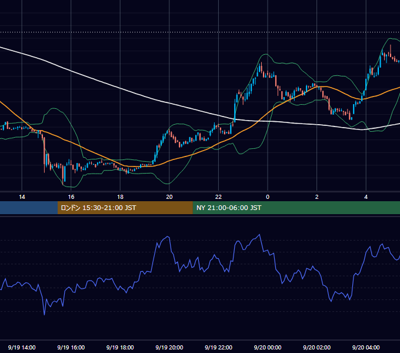This screenshot has width=400, height=353.
Task: Click the hour 4 axis label
Action: [x=366, y=197]
